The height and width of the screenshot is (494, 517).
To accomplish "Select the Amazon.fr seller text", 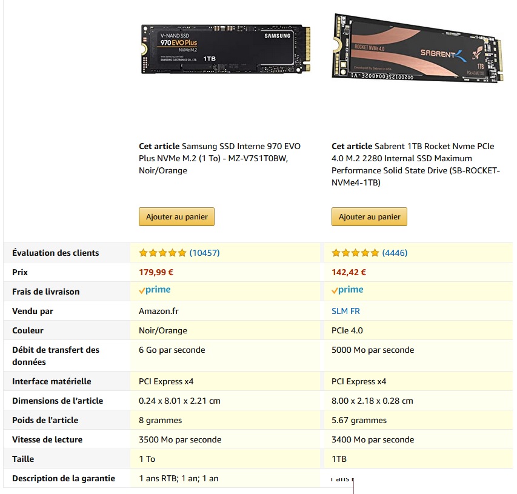I will coord(159,311).
